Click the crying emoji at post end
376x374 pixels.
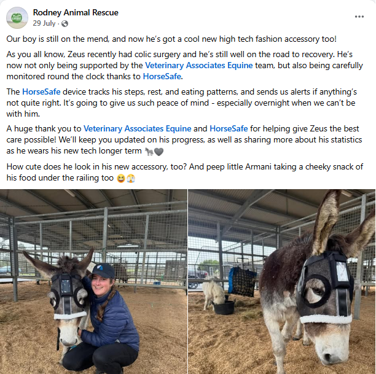point(131,179)
